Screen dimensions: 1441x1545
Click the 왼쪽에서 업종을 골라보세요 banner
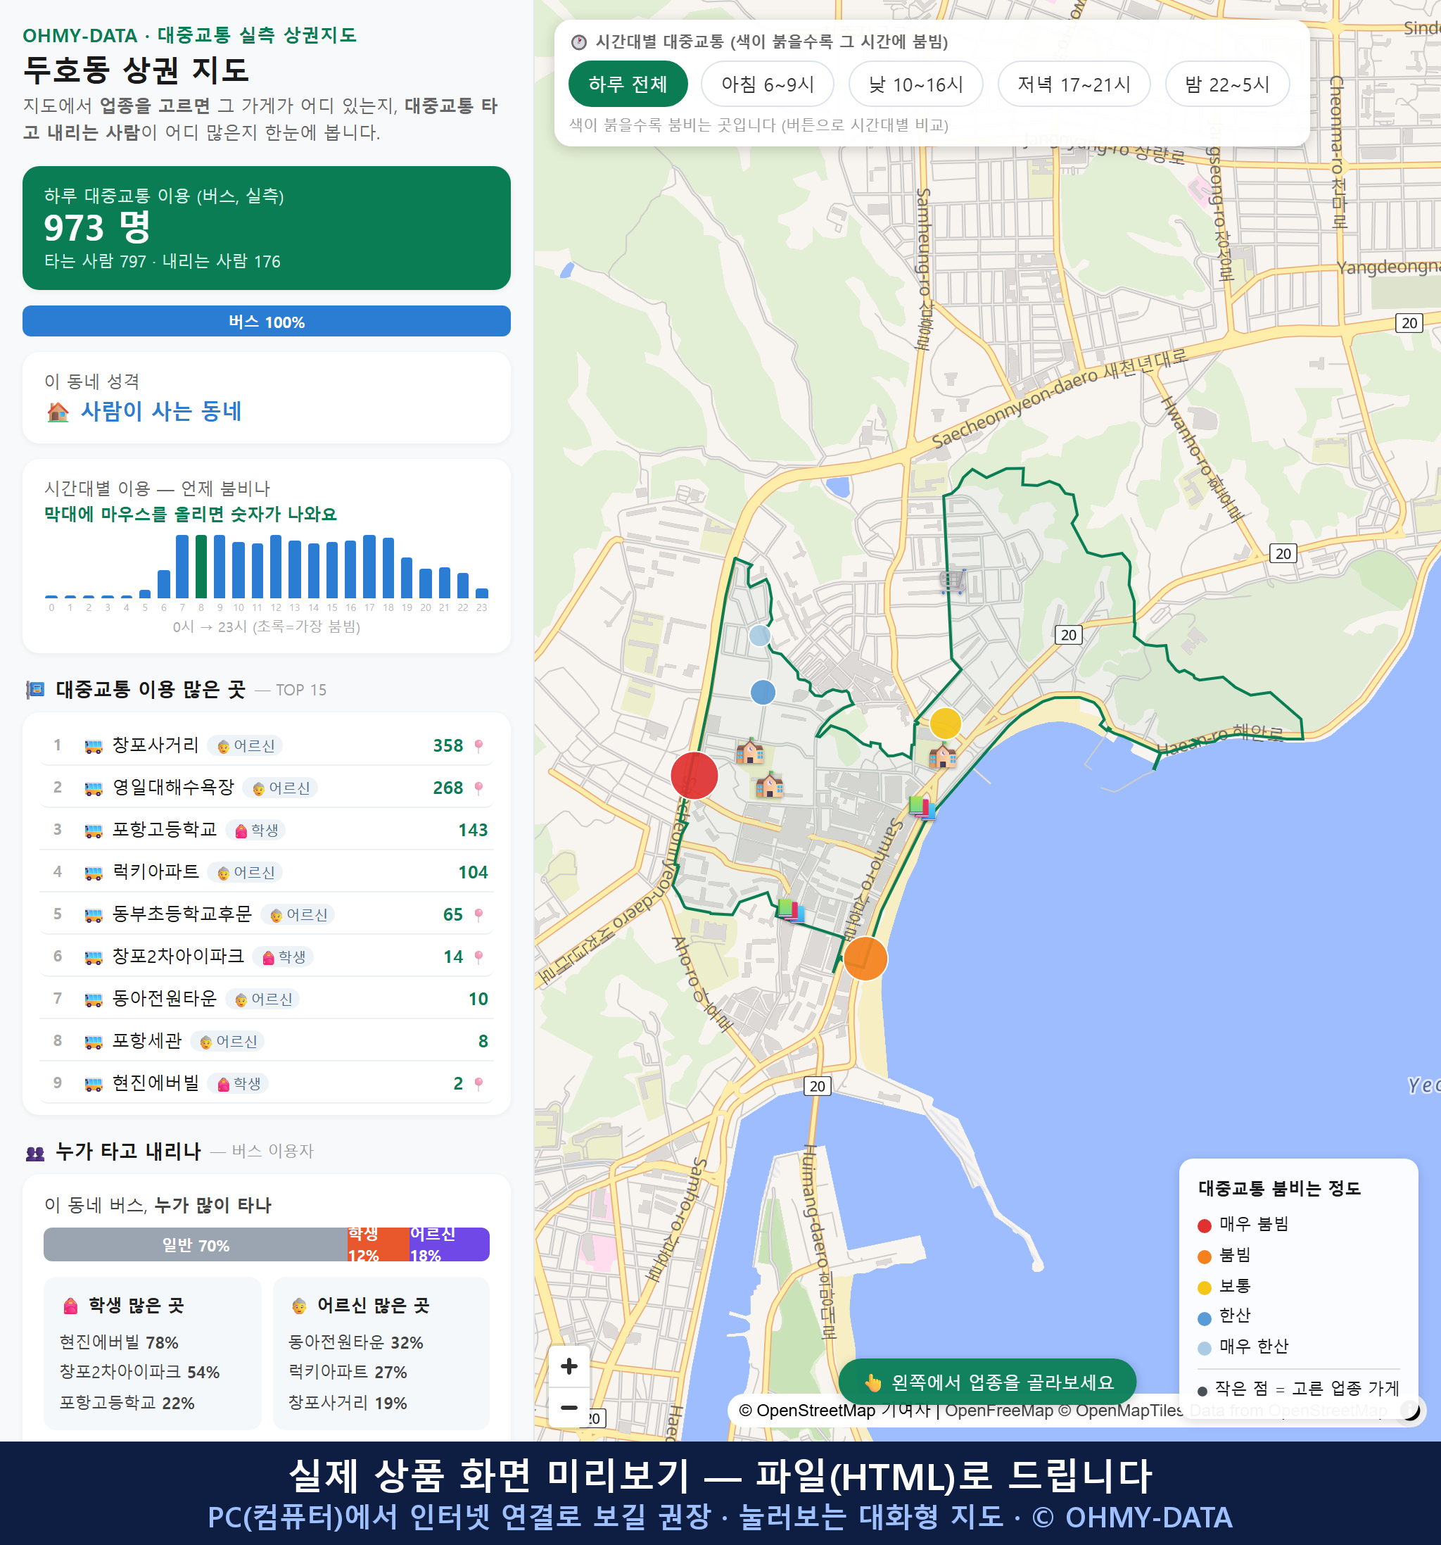(x=987, y=1382)
